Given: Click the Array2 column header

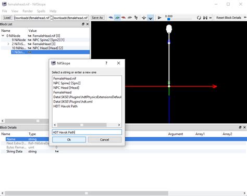Looking at the screenshot, I should (227, 134).
